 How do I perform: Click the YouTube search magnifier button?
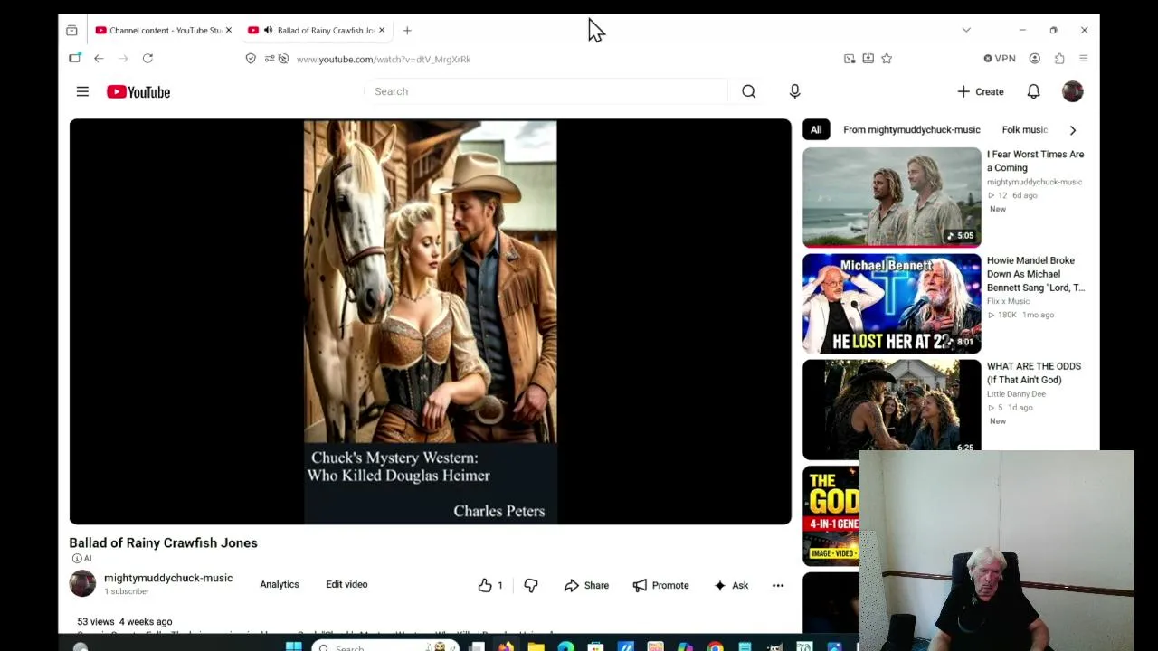coord(748,91)
